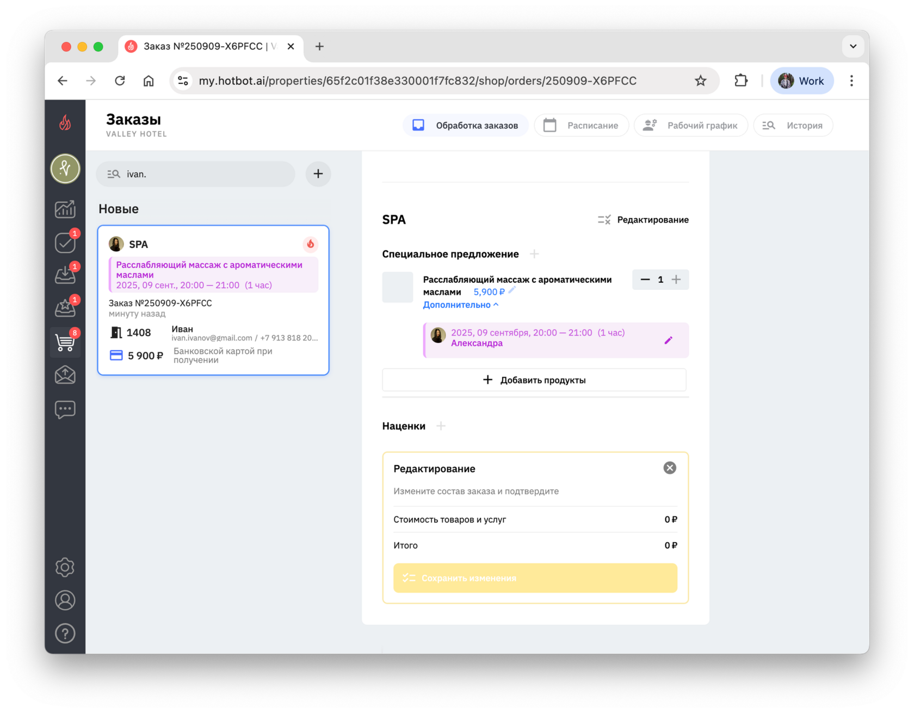This screenshot has height=713, width=914.
Task: Close the Заказ №250909-X6PFCC browser tab
Action: tap(291, 47)
